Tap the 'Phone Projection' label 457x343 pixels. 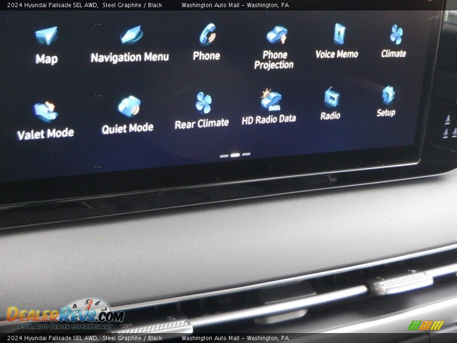pos(274,60)
